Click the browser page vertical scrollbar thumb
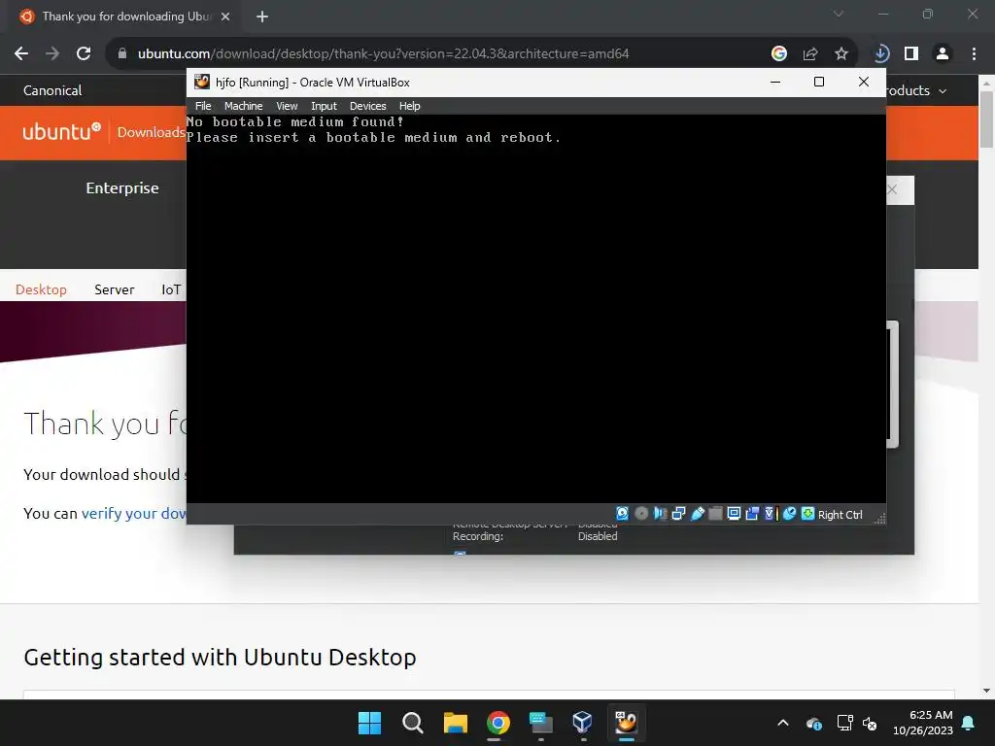The image size is (995, 746). point(987,119)
